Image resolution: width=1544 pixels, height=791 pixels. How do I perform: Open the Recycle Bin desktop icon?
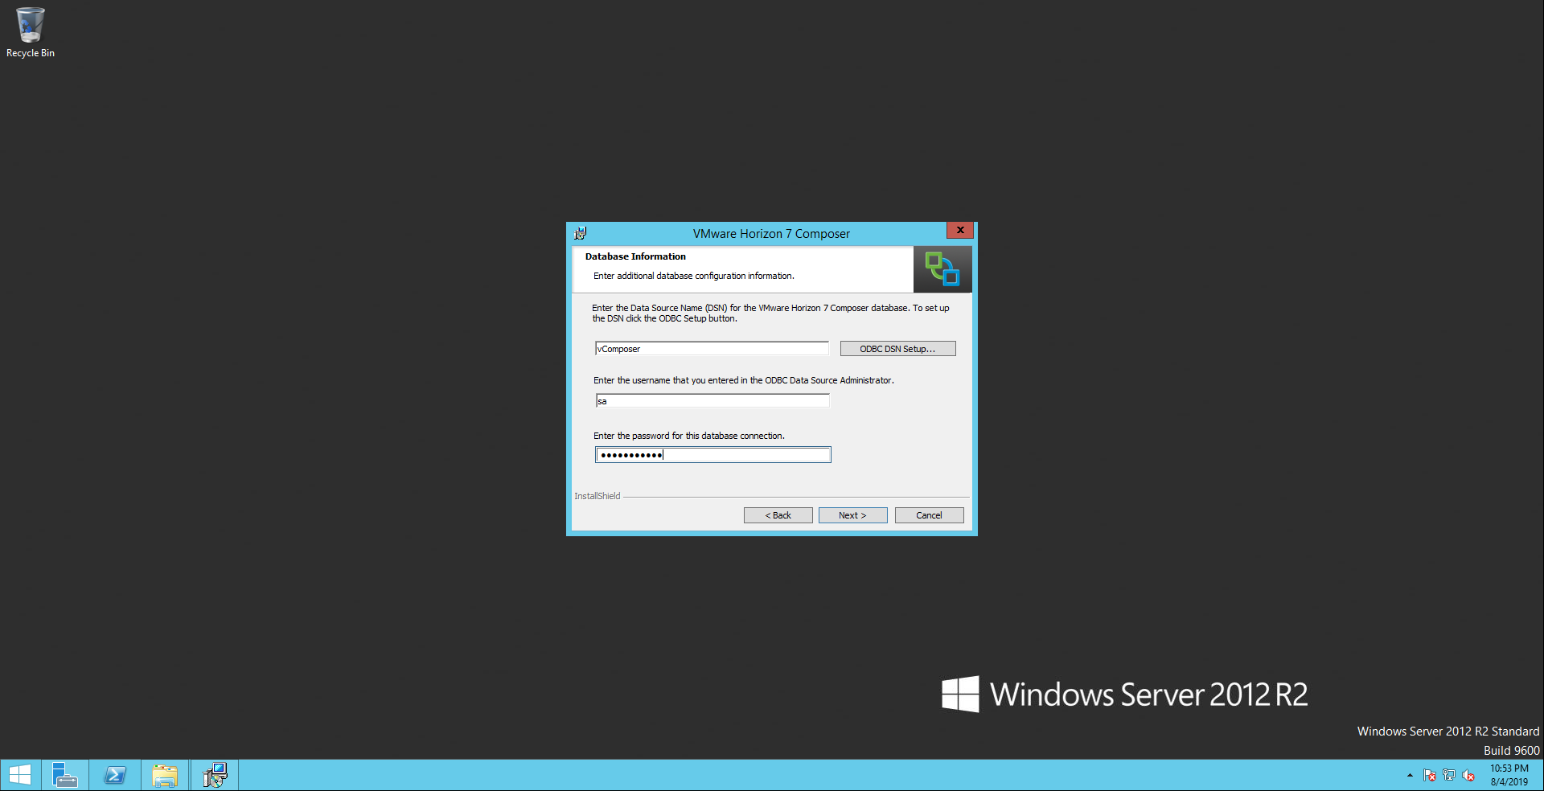[30, 32]
